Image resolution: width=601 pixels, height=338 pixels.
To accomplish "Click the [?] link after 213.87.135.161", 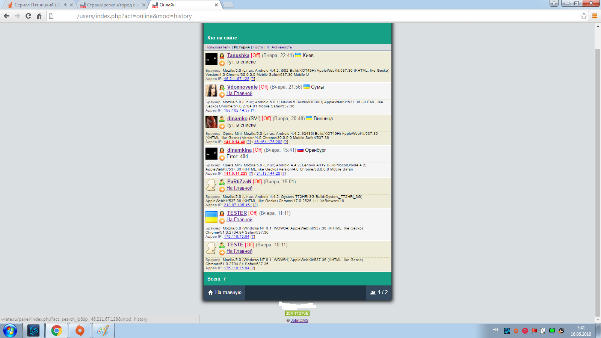I will (255, 205).
